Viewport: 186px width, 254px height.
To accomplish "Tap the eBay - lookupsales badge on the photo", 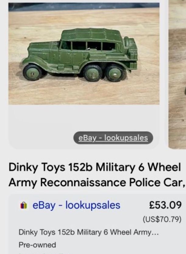I will point(113,138).
